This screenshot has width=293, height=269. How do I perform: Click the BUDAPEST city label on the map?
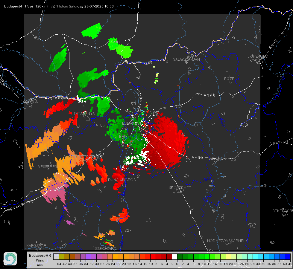point(132,123)
